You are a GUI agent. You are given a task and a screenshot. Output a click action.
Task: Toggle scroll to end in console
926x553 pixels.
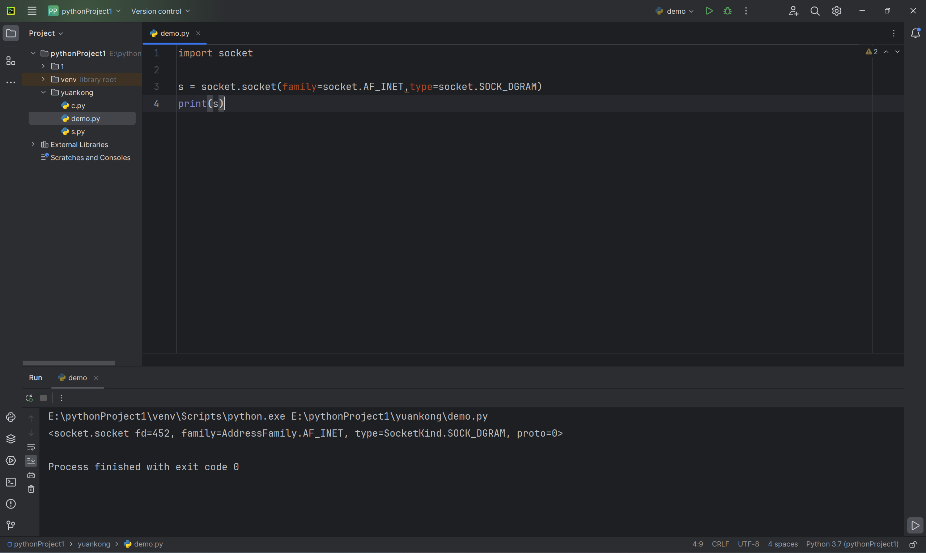click(x=31, y=460)
